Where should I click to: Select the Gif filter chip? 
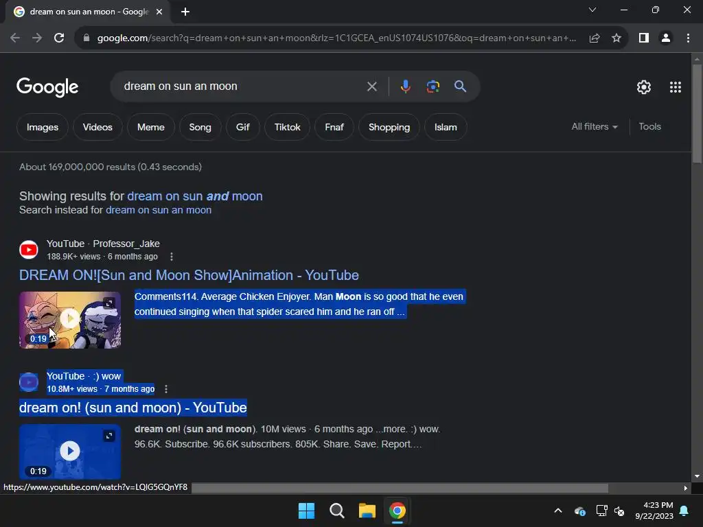tap(242, 127)
